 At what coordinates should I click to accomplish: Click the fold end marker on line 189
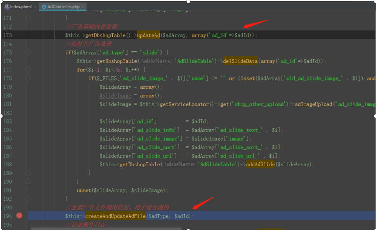(x=28, y=173)
